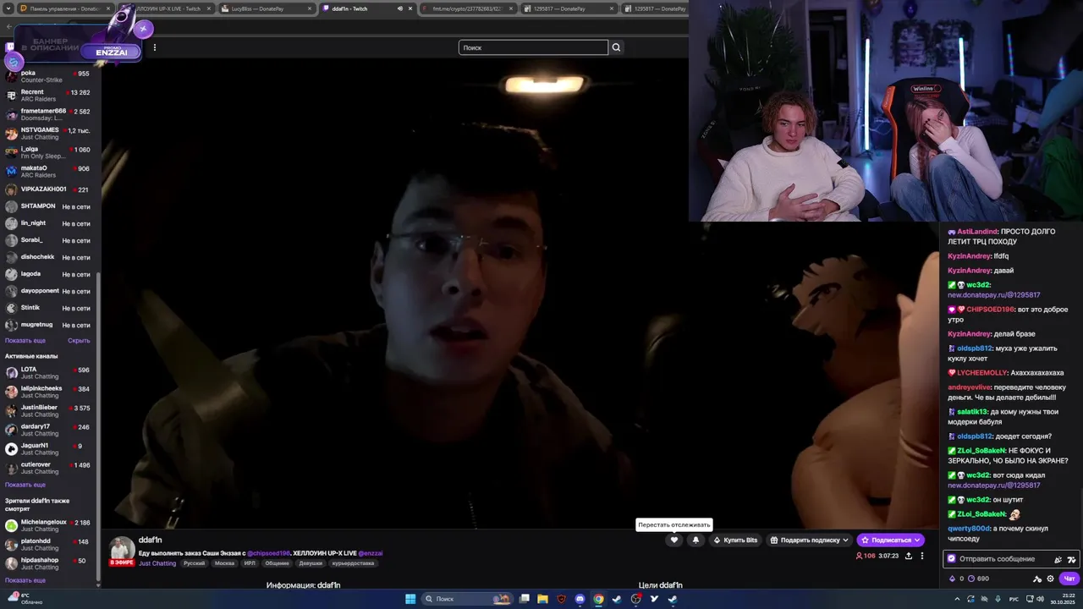Open lallpinkcheeks channel avatar
The width and height of the screenshot is (1083, 609).
coord(11,391)
